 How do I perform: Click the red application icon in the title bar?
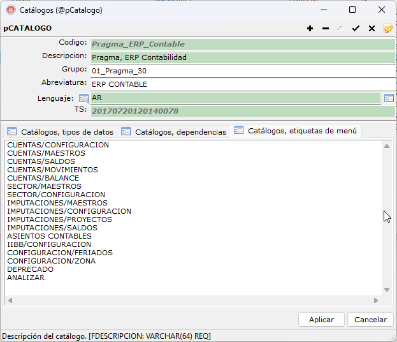click(x=11, y=10)
